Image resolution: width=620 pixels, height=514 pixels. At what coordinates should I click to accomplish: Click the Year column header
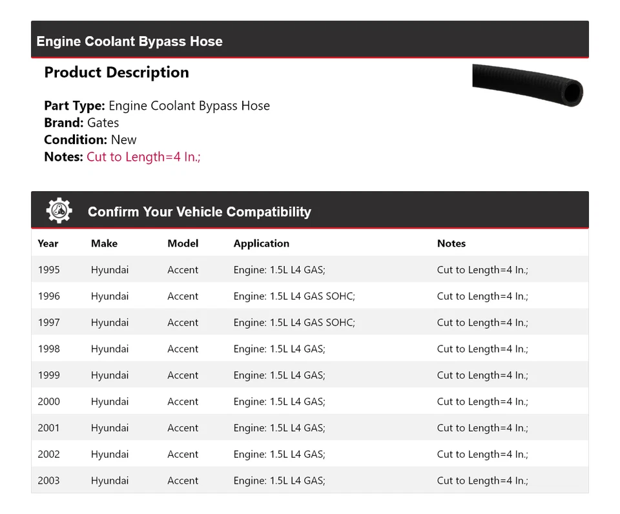tap(48, 243)
